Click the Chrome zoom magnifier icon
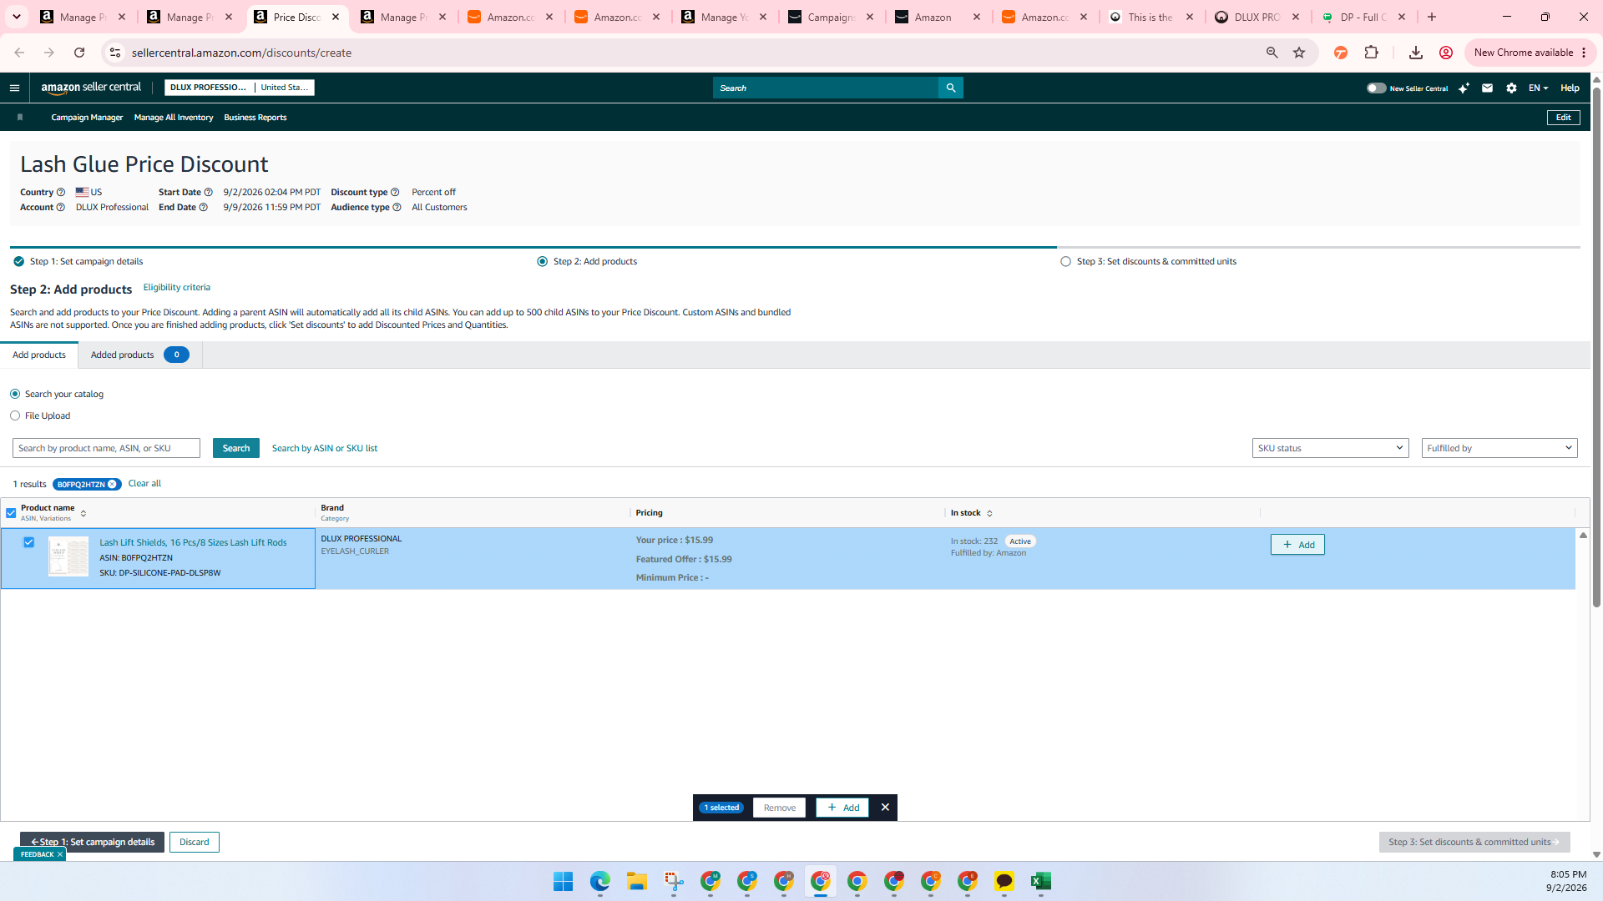Screen dimensions: 1603x901 pyautogui.click(x=1272, y=53)
